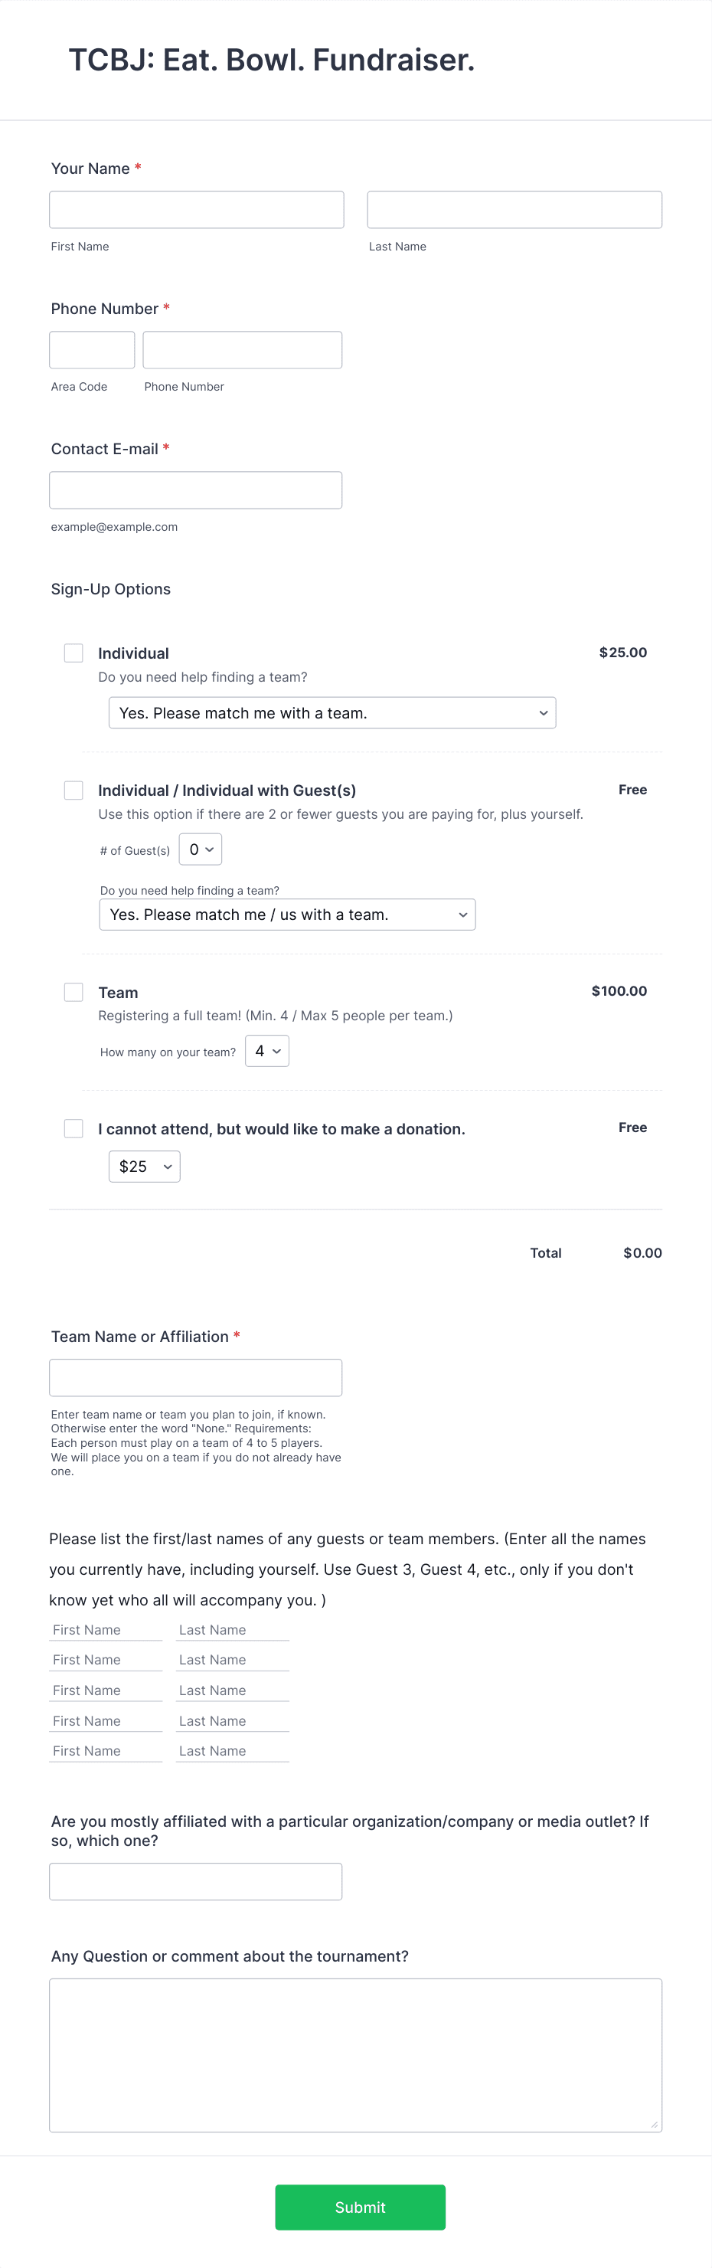Open the match me/us with a team dropdown
Image resolution: width=712 pixels, height=2268 pixels.
point(287,914)
